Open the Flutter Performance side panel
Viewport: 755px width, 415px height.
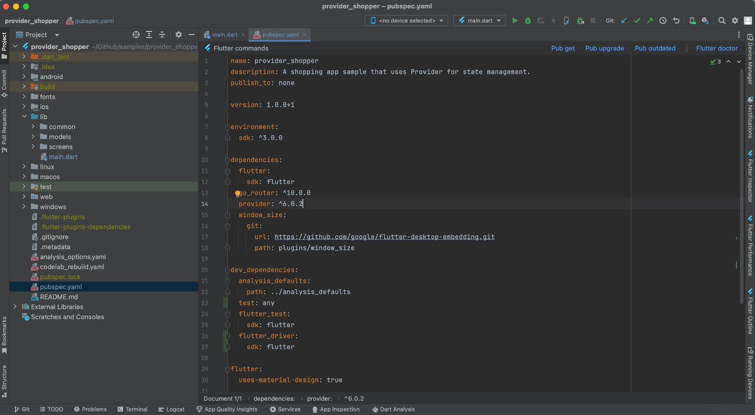pos(750,246)
